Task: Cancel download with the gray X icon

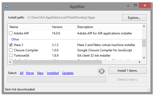Action: (102, 71)
